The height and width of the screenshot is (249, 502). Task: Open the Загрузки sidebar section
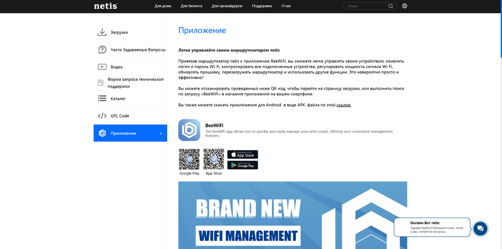point(131,32)
